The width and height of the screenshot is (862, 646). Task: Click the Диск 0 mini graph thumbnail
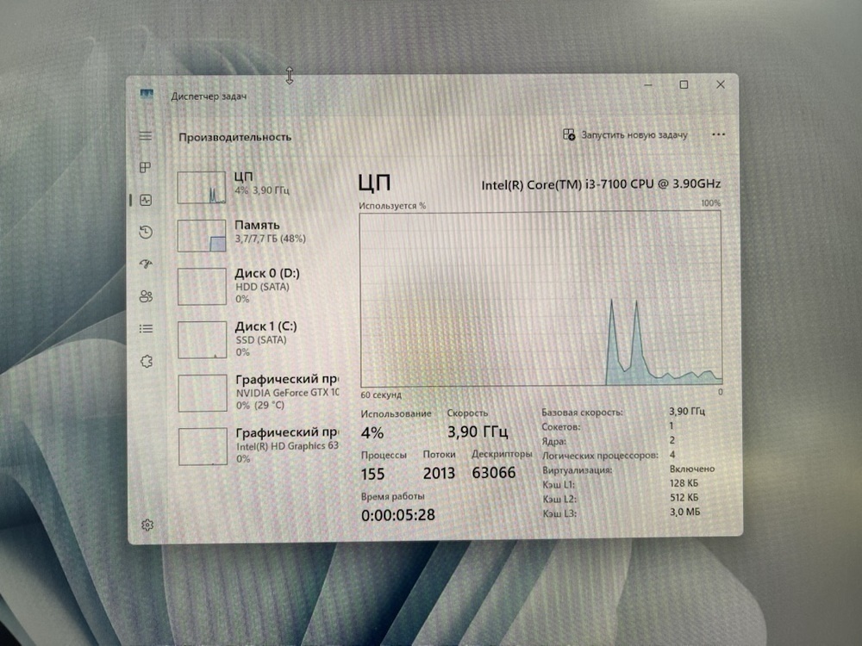pos(202,286)
